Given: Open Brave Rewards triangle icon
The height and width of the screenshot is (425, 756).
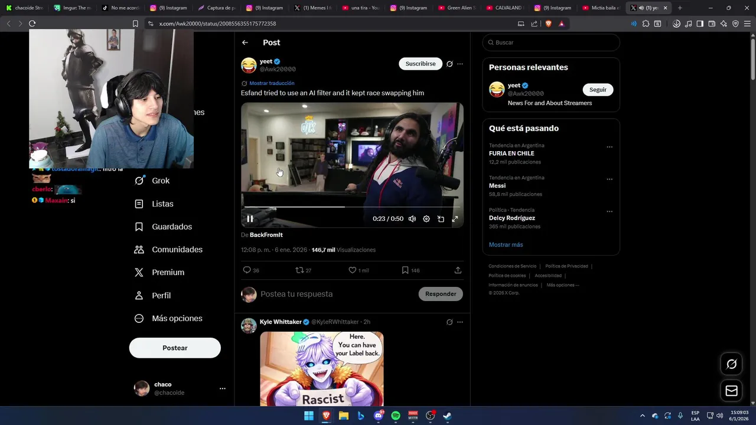Looking at the screenshot, I should pyautogui.click(x=561, y=24).
